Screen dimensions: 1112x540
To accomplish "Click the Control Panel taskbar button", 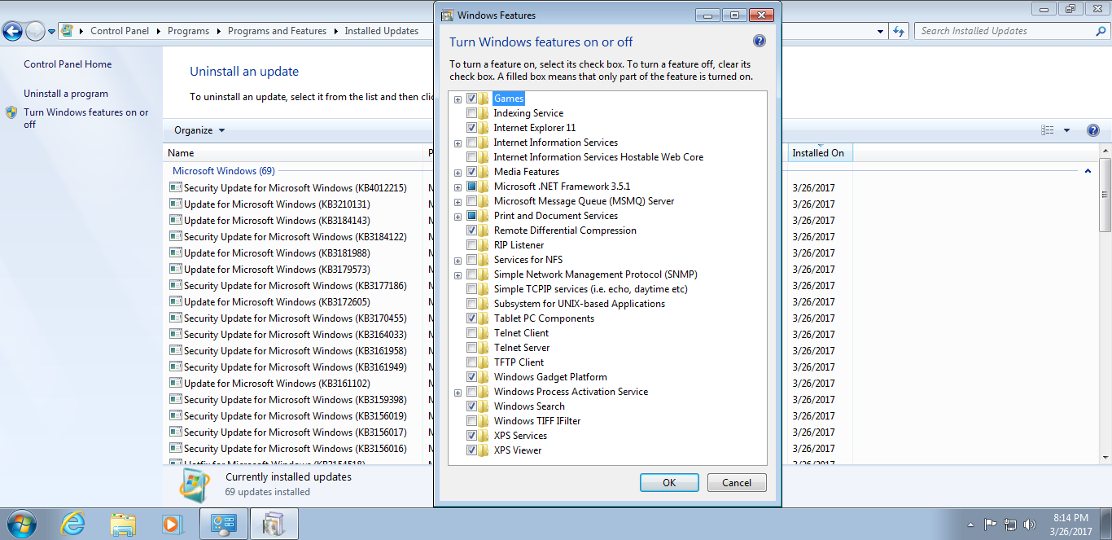I will [x=224, y=524].
